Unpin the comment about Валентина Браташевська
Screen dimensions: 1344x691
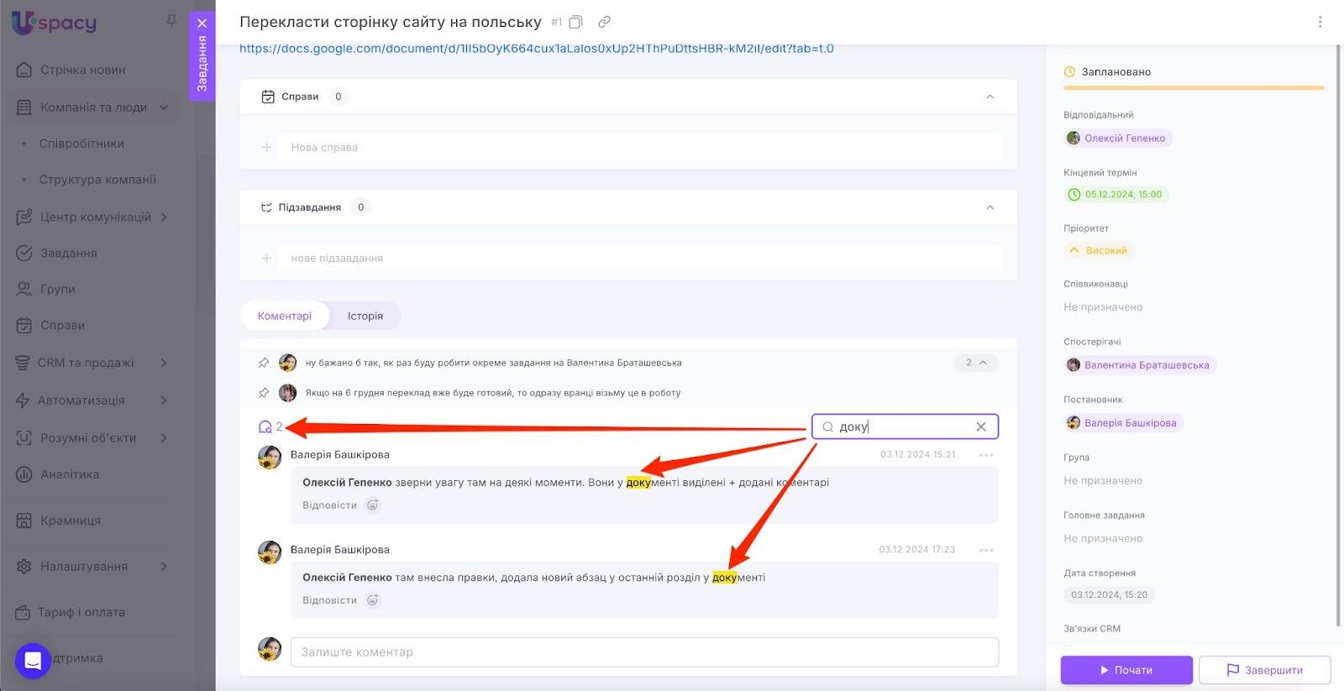(264, 363)
